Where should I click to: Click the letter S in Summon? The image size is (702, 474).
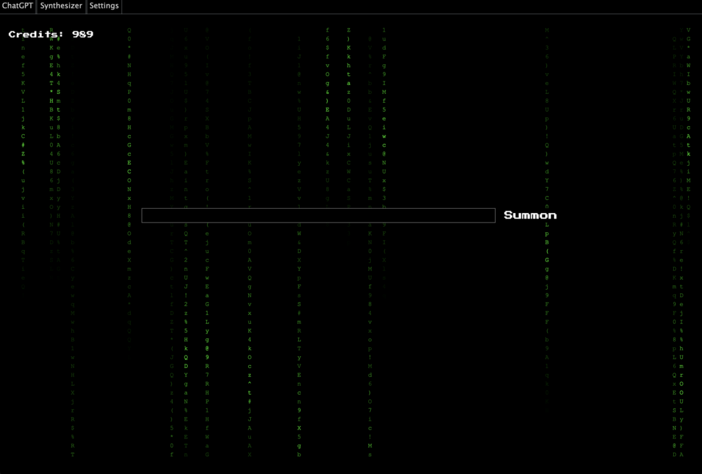[509, 215]
